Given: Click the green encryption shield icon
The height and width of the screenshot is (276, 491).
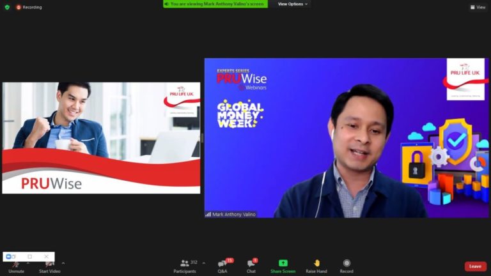Looking at the screenshot, I should [x=7, y=7].
